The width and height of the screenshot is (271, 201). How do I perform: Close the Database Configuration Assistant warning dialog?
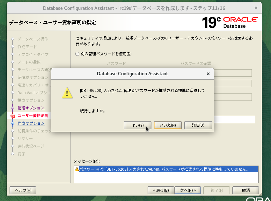tap(208, 74)
